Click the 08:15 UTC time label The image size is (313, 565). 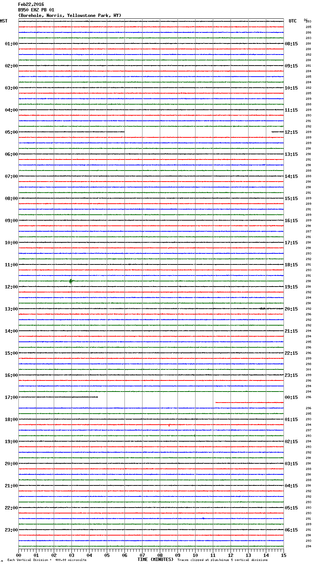pos(291,44)
